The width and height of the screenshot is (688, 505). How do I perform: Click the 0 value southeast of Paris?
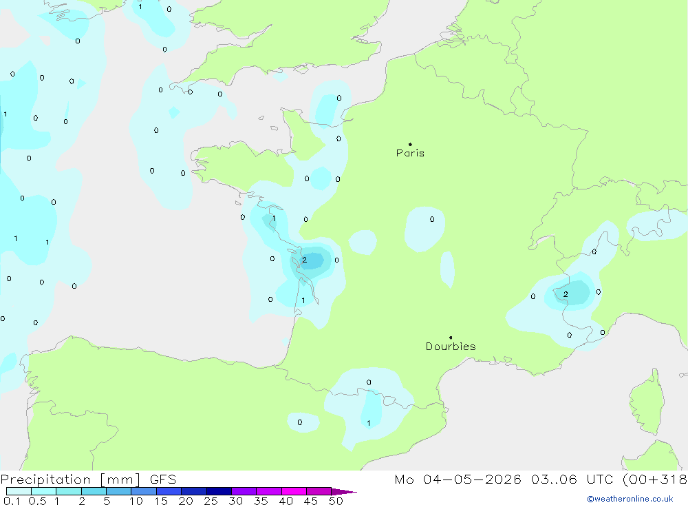(x=432, y=219)
